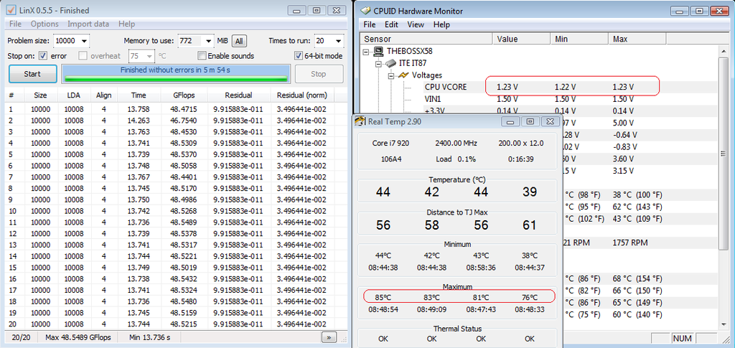Click the Value column header

[x=521, y=39]
